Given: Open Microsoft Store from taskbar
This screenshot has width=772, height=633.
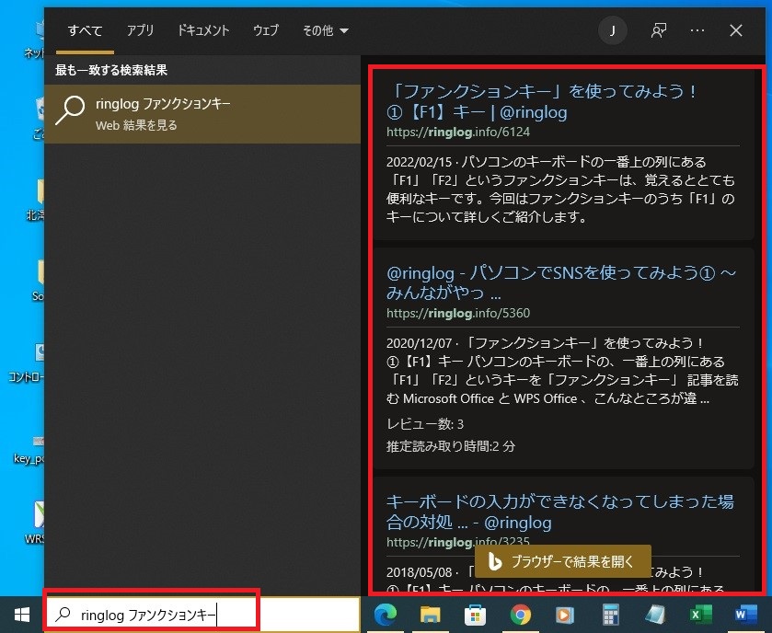Looking at the screenshot, I should pos(475,615).
